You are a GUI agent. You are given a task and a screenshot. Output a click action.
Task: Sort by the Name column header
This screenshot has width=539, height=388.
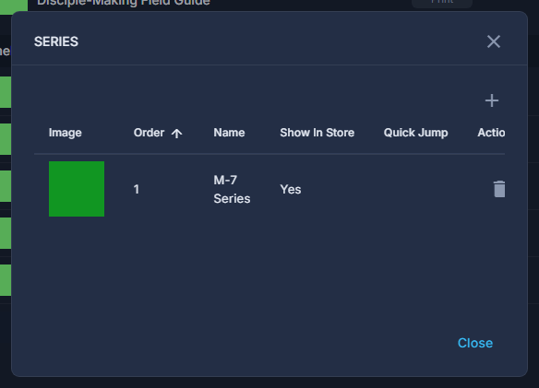[229, 133]
